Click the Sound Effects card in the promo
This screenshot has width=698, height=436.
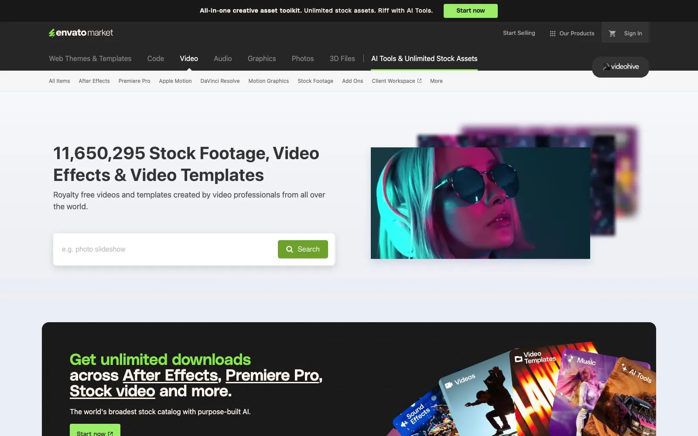421,416
